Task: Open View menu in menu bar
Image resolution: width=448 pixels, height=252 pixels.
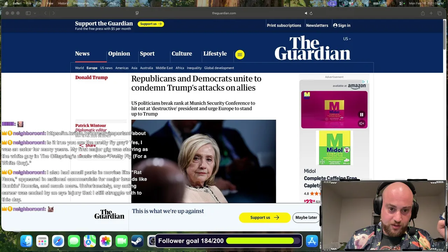Action: pos(50,3)
